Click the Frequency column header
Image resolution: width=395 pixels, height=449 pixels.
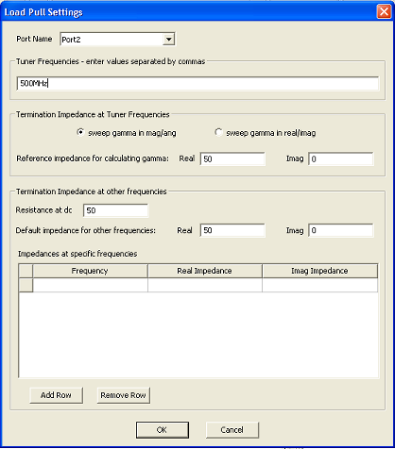click(x=90, y=271)
